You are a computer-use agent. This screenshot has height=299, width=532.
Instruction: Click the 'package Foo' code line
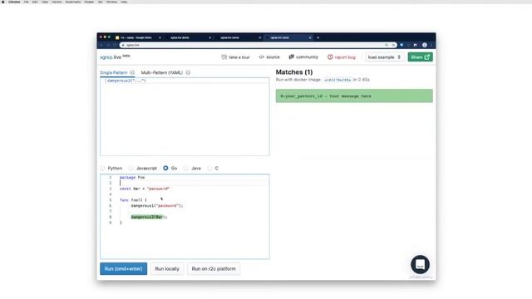click(x=132, y=177)
